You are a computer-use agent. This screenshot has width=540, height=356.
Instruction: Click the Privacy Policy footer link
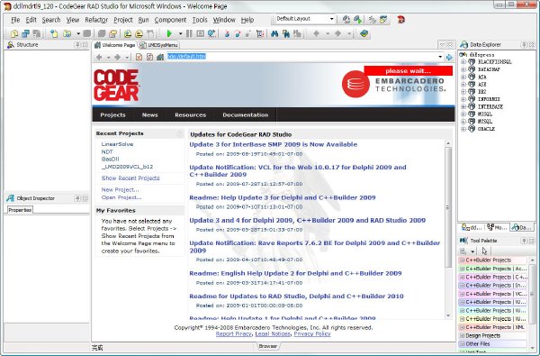[312, 334]
